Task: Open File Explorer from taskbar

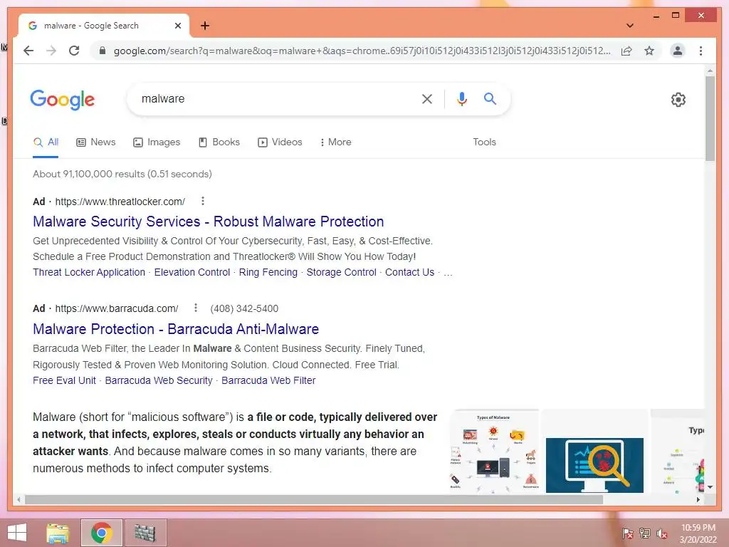Action: 58,533
